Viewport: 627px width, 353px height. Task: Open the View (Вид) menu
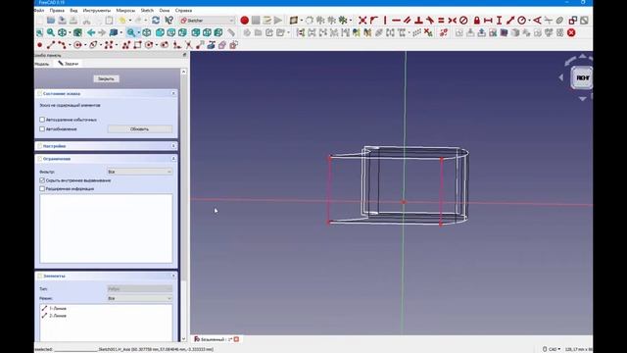pyautogui.click(x=73, y=11)
